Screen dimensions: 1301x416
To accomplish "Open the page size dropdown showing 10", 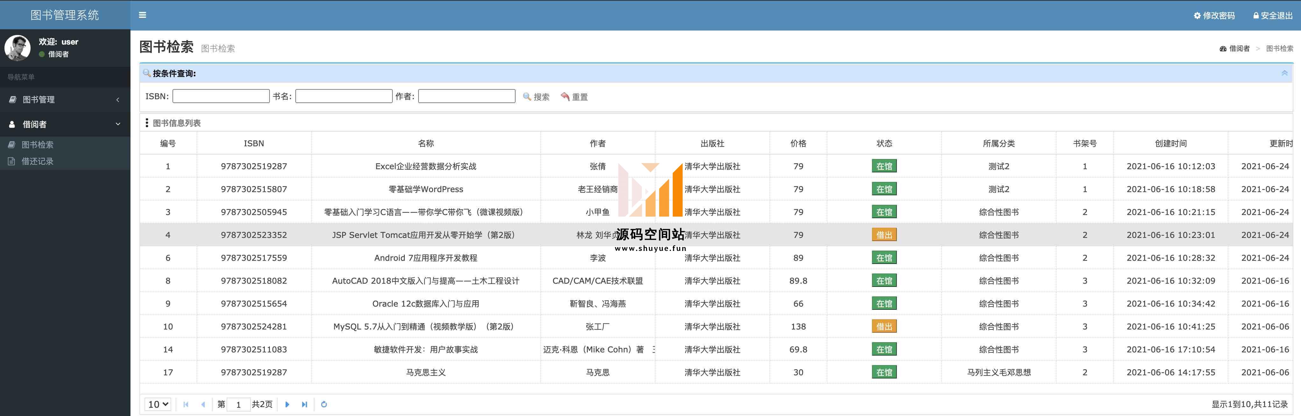I will coord(158,404).
